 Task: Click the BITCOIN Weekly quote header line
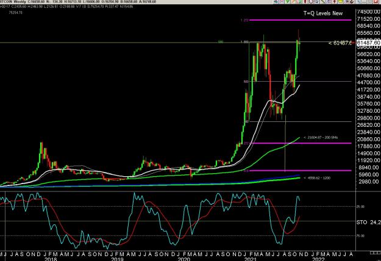[x=78, y=2]
